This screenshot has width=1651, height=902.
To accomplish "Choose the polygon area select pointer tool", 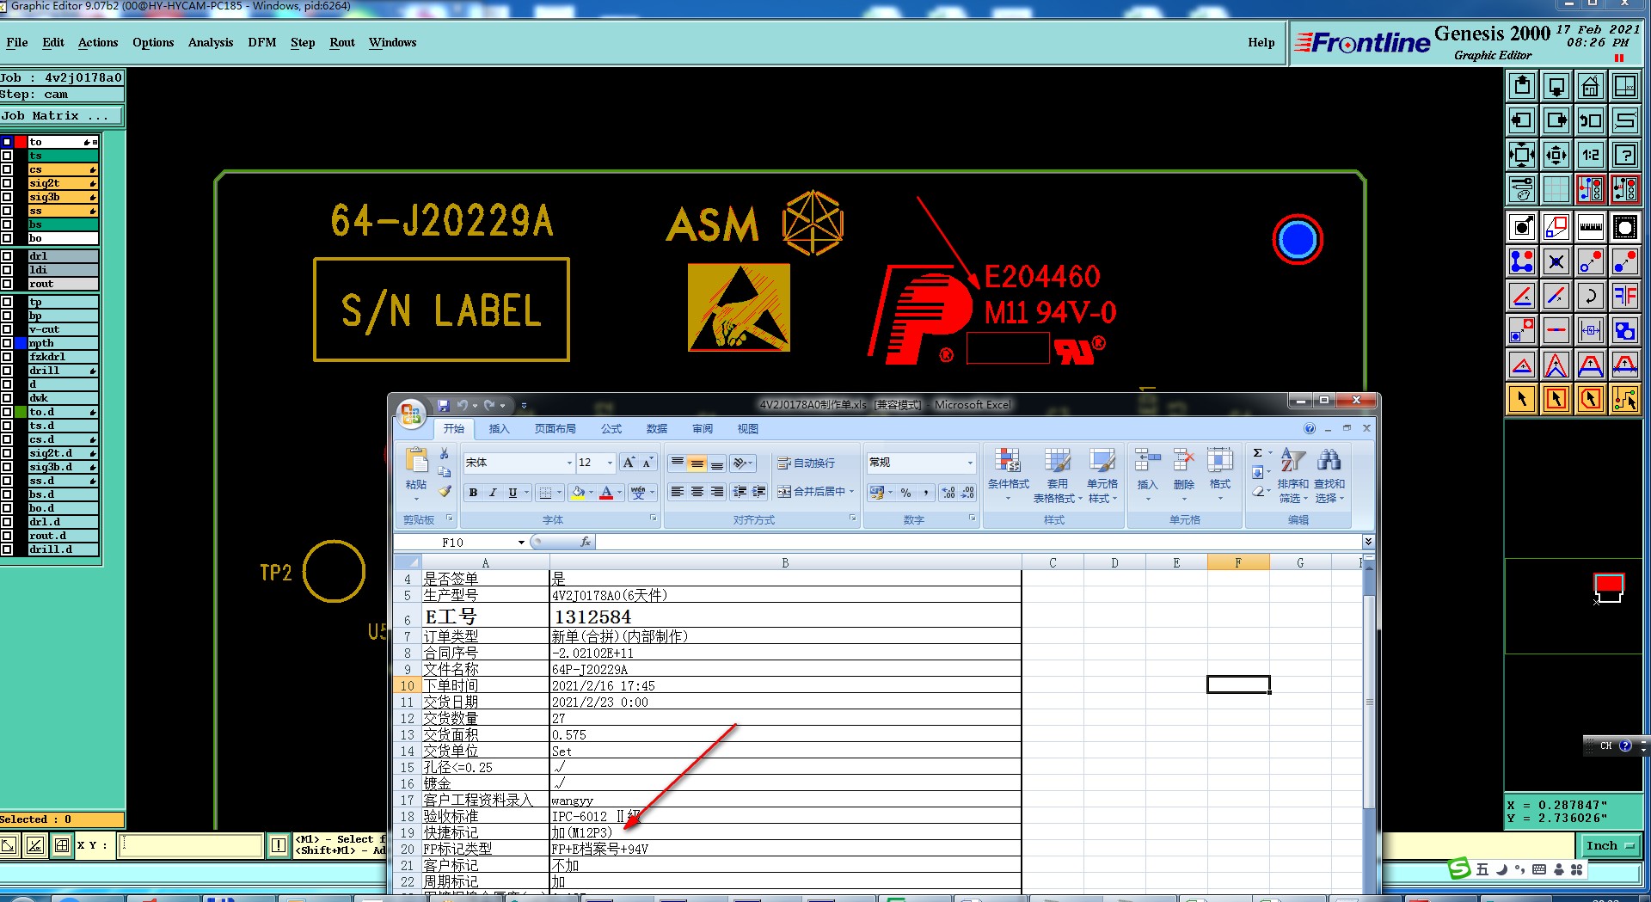I will pos(1590,399).
